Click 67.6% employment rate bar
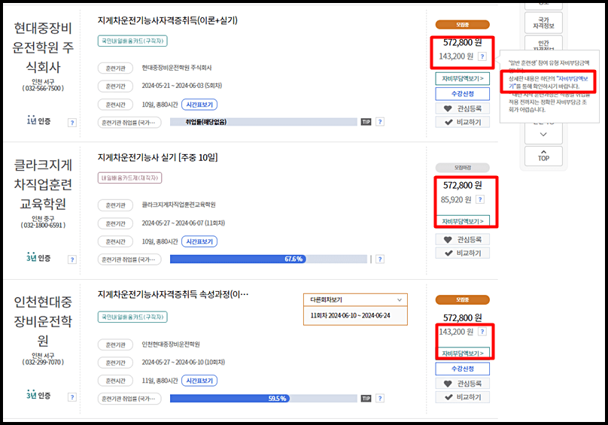608x425 pixels. pyautogui.click(x=269, y=259)
